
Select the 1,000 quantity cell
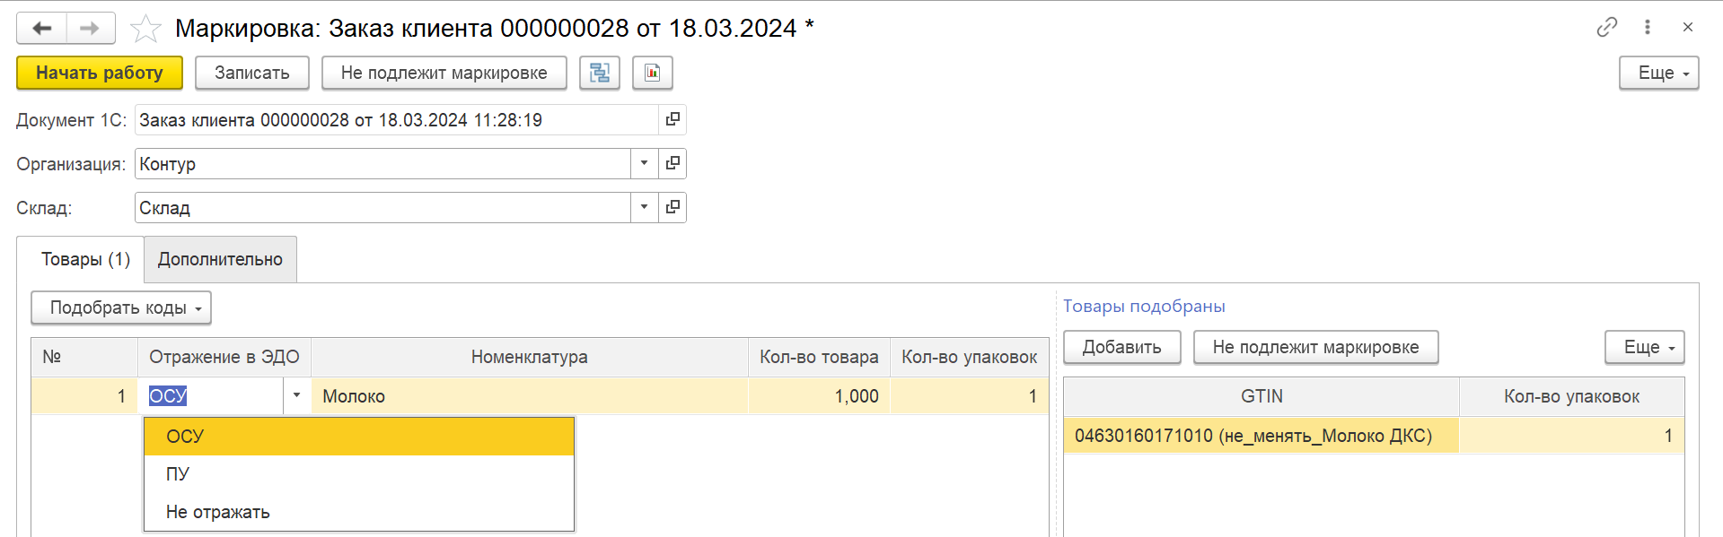(x=819, y=395)
